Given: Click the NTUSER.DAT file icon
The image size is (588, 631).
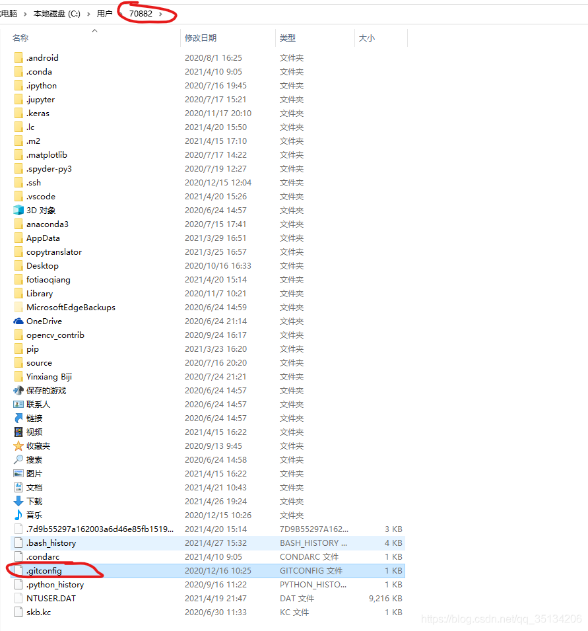Looking at the screenshot, I should pyautogui.click(x=18, y=599).
